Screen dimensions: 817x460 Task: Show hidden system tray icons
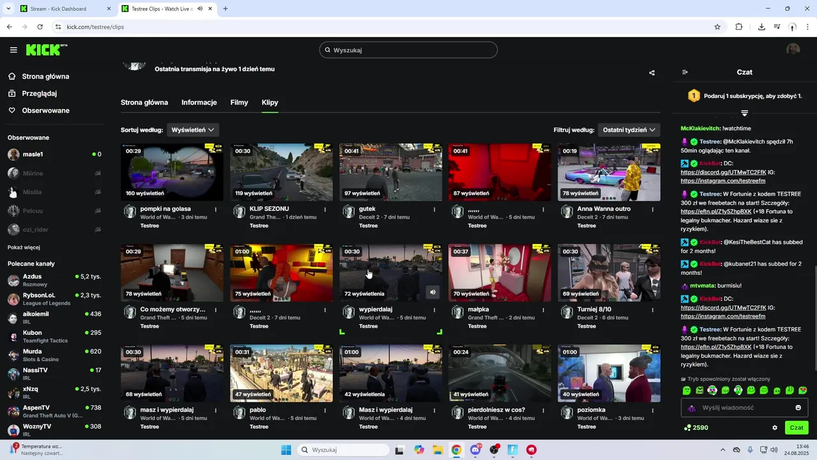click(x=723, y=450)
